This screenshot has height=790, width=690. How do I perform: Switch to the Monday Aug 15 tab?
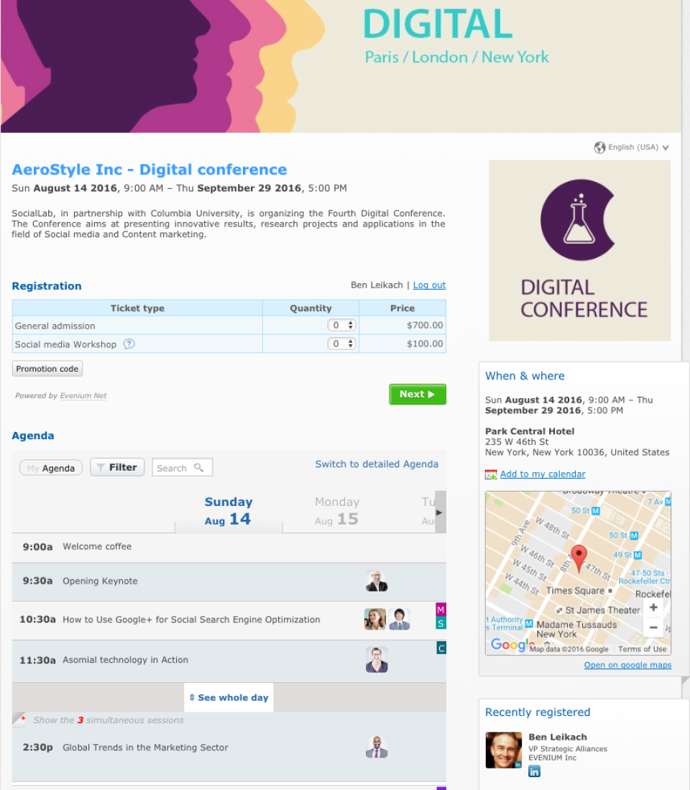(x=336, y=510)
